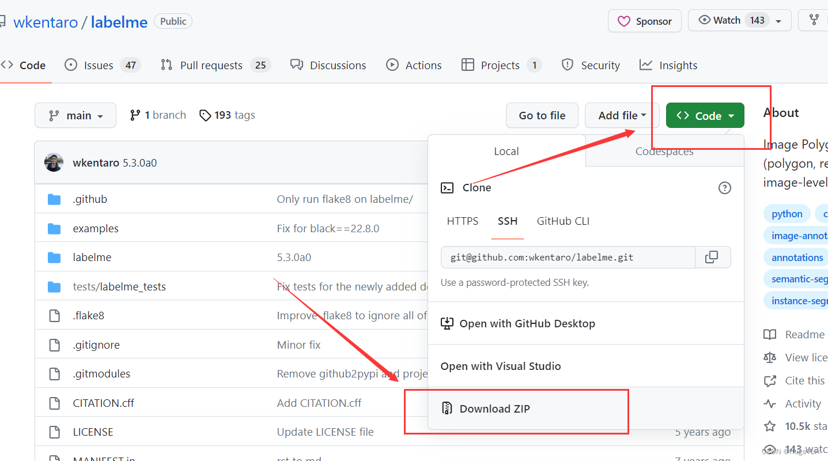Open the LICENSE file
Image resolution: width=828 pixels, height=461 pixels.
93,432
